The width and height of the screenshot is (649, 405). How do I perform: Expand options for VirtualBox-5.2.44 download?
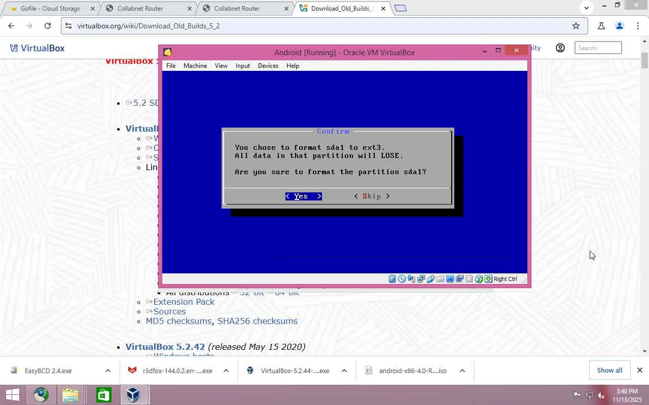click(344, 371)
